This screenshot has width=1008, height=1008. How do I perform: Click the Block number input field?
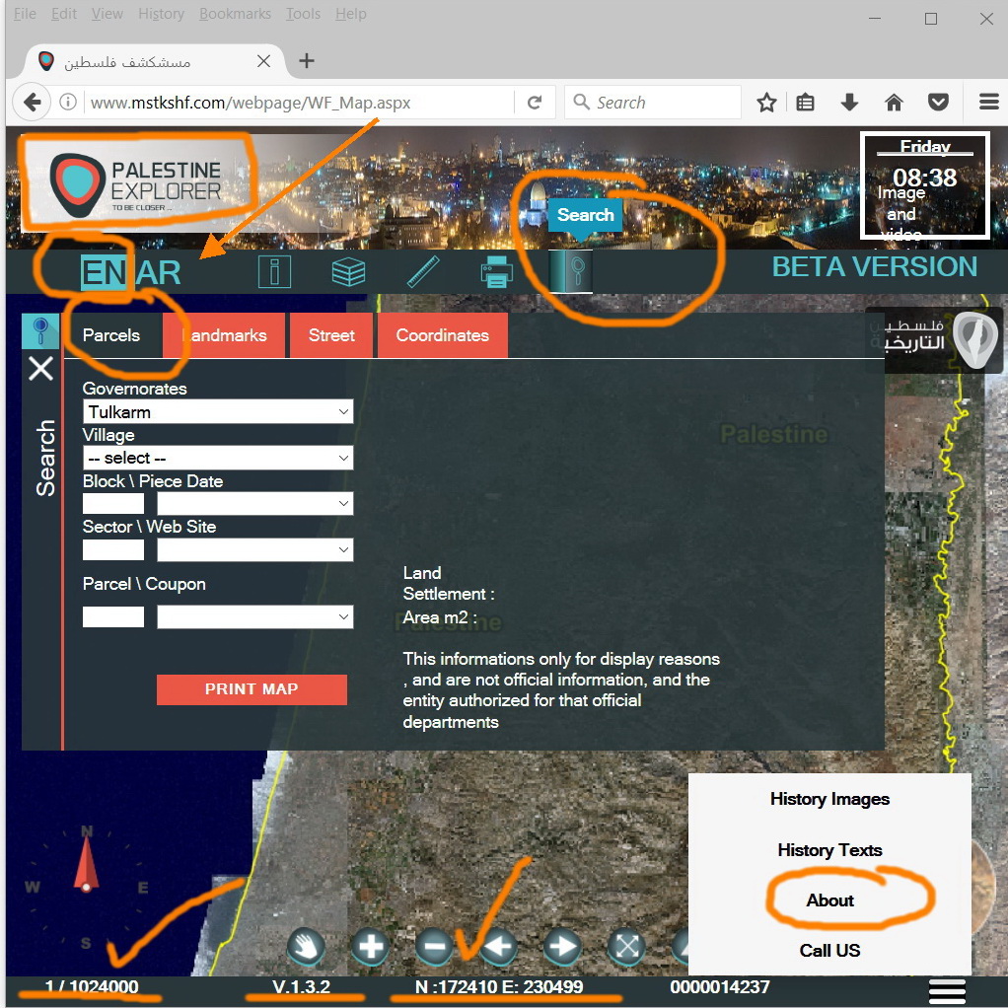click(x=113, y=503)
